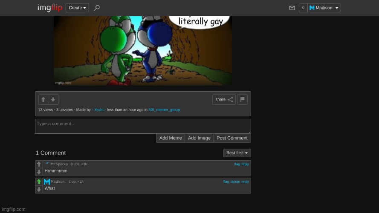Open the mail inbox envelope icon
The height and width of the screenshot is (213, 379).
292,8
